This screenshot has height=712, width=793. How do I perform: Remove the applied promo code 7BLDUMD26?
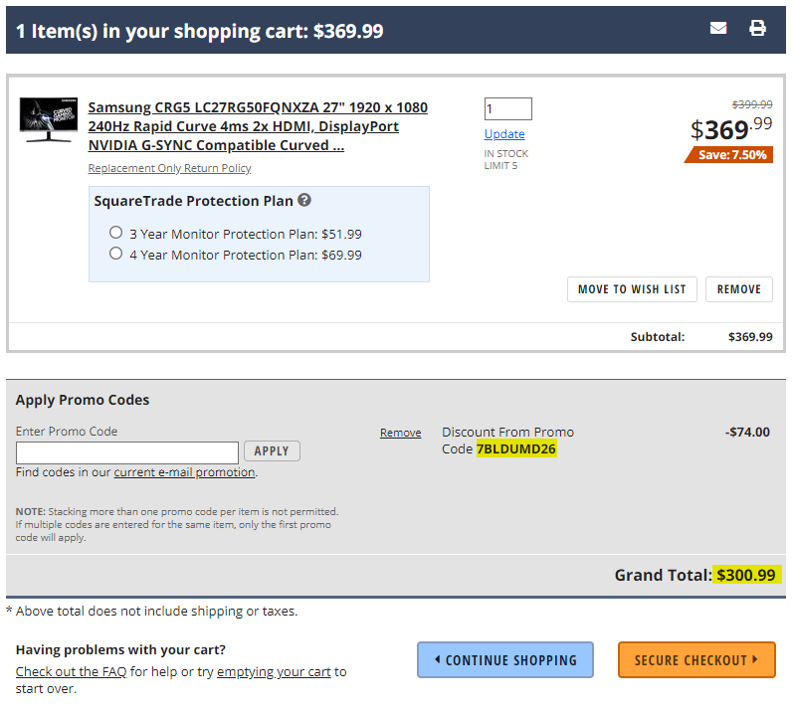click(x=401, y=433)
